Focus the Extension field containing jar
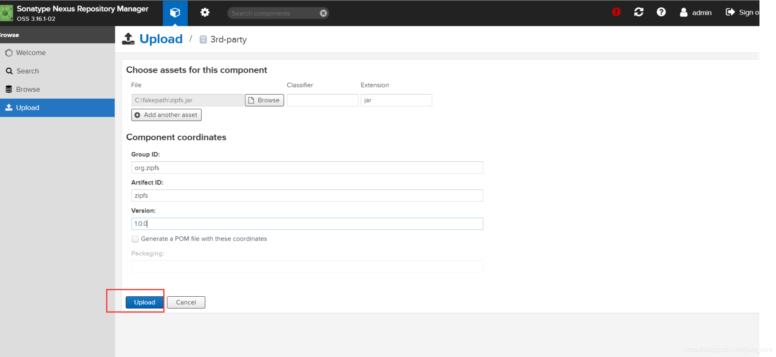Viewport: 776px width, 357px height. coord(396,100)
